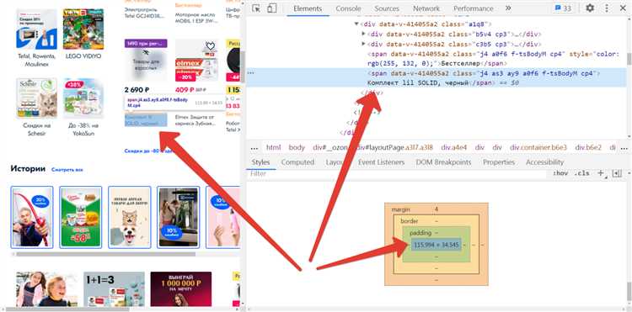
Task: Open DevTools settings gear
Action: point(590,8)
